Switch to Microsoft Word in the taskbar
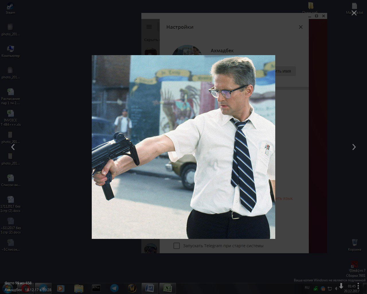The height and width of the screenshot is (294, 367). click(150, 288)
